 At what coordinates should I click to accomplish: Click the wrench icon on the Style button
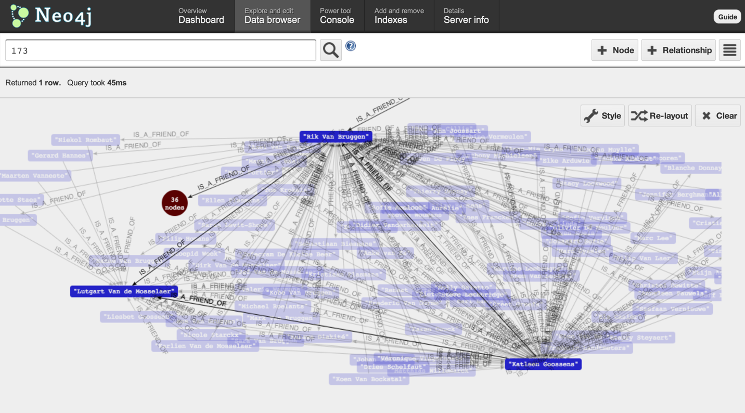[x=592, y=115]
